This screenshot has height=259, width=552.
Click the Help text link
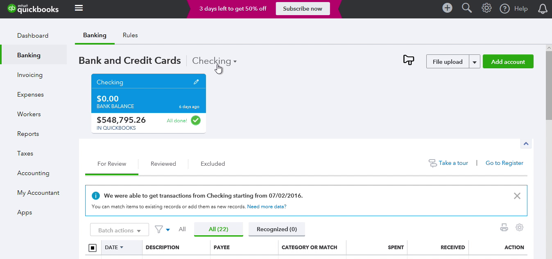(521, 9)
